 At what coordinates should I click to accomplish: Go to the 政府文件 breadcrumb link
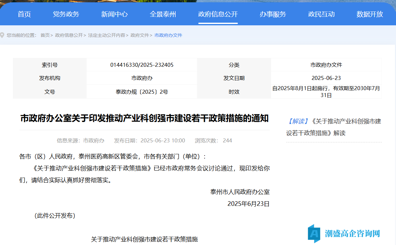140,35
